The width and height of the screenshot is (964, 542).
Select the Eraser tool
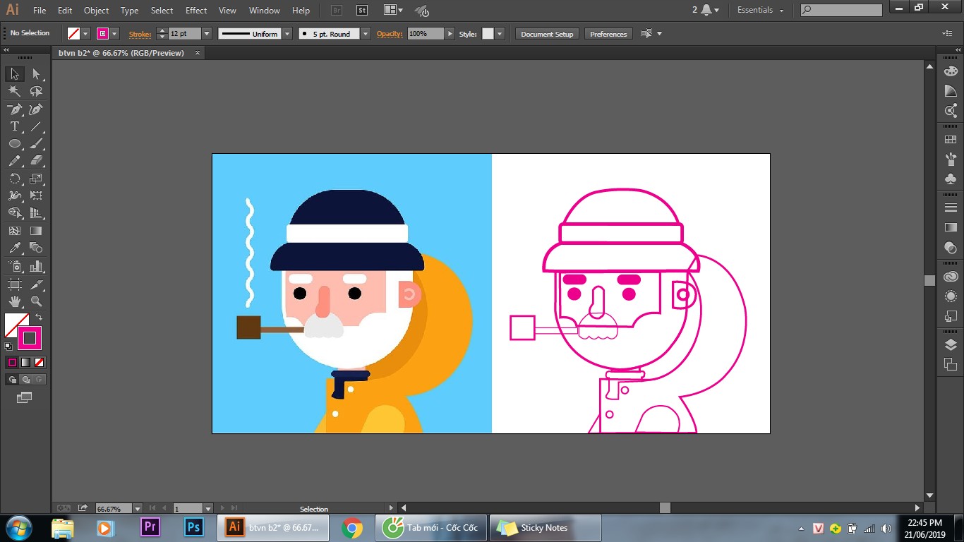pyautogui.click(x=36, y=161)
